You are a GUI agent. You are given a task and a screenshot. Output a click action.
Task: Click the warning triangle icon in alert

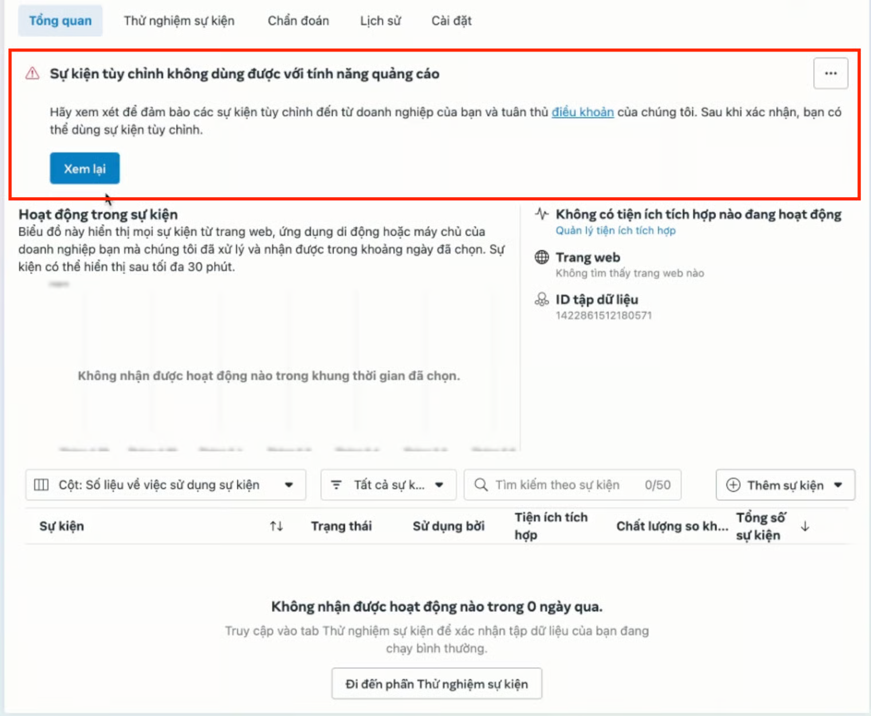pos(33,74)
